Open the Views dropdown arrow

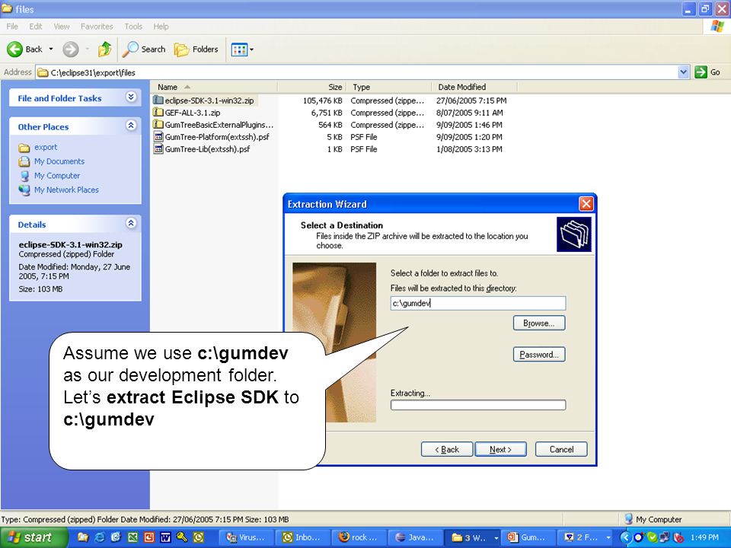point(251,49)
